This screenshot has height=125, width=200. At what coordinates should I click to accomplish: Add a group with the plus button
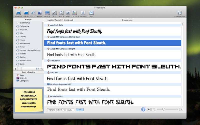(x=15, y=69)
